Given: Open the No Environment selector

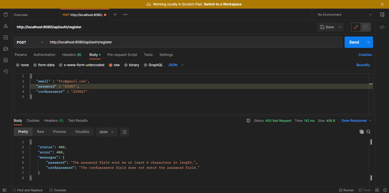Looking at the screenshot, I should coord(343,14).
